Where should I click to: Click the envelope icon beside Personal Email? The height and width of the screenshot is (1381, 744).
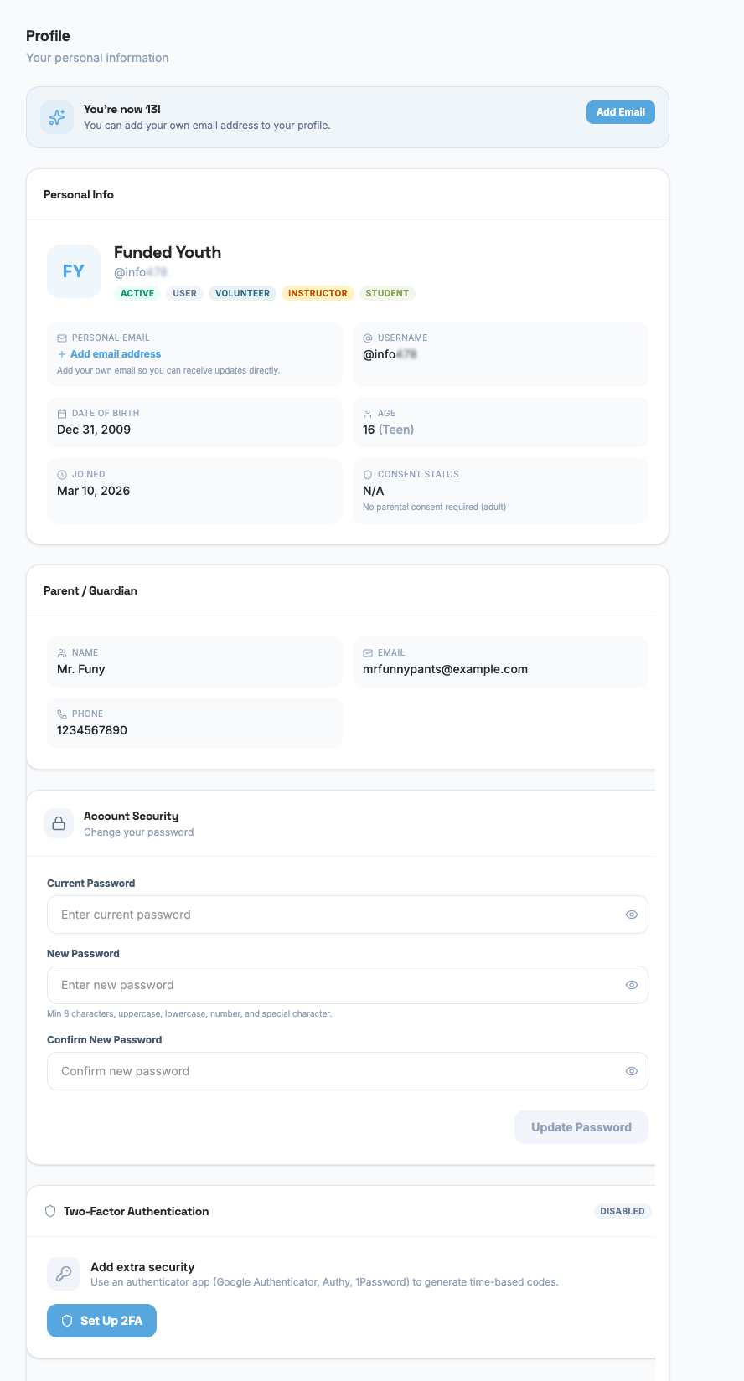pyautogui.click(x=62, y=338)
